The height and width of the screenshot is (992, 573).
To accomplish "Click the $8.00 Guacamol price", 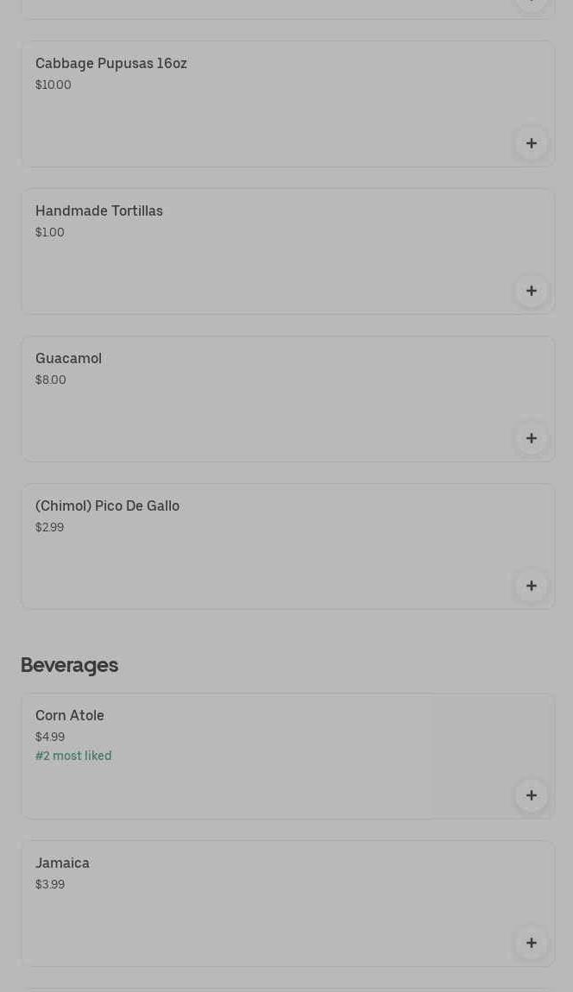I will pyautogui.click(x=51, y=380).
